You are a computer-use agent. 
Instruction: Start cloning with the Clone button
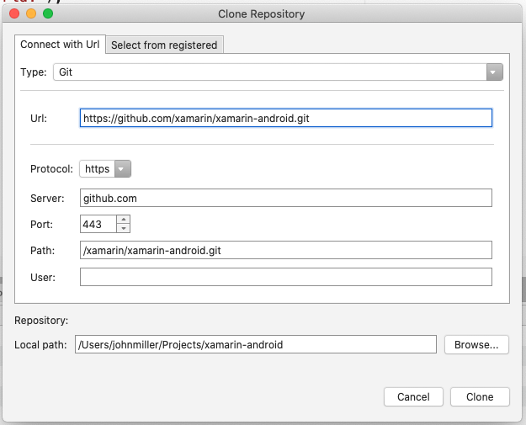480,397
